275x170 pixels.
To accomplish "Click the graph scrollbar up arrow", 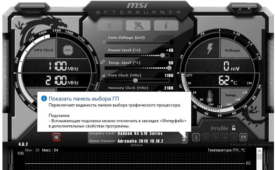I will point(259,151).
